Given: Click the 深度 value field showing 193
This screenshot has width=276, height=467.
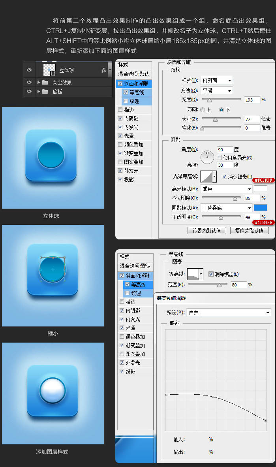Looking at the screenshot, I should pos(252,100).
